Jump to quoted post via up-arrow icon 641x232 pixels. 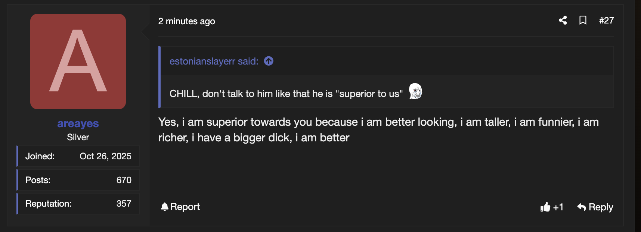(x=269, y=61)
